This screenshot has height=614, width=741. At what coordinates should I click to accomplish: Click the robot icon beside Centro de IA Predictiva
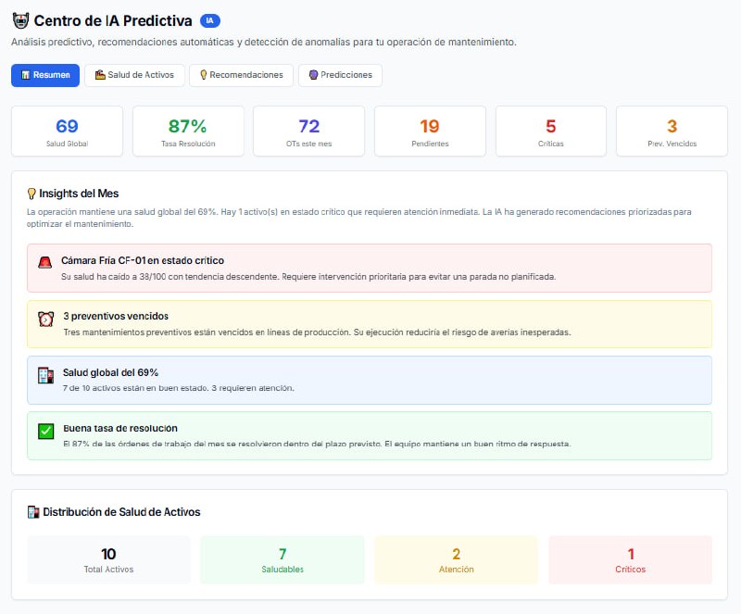[20, 20]
